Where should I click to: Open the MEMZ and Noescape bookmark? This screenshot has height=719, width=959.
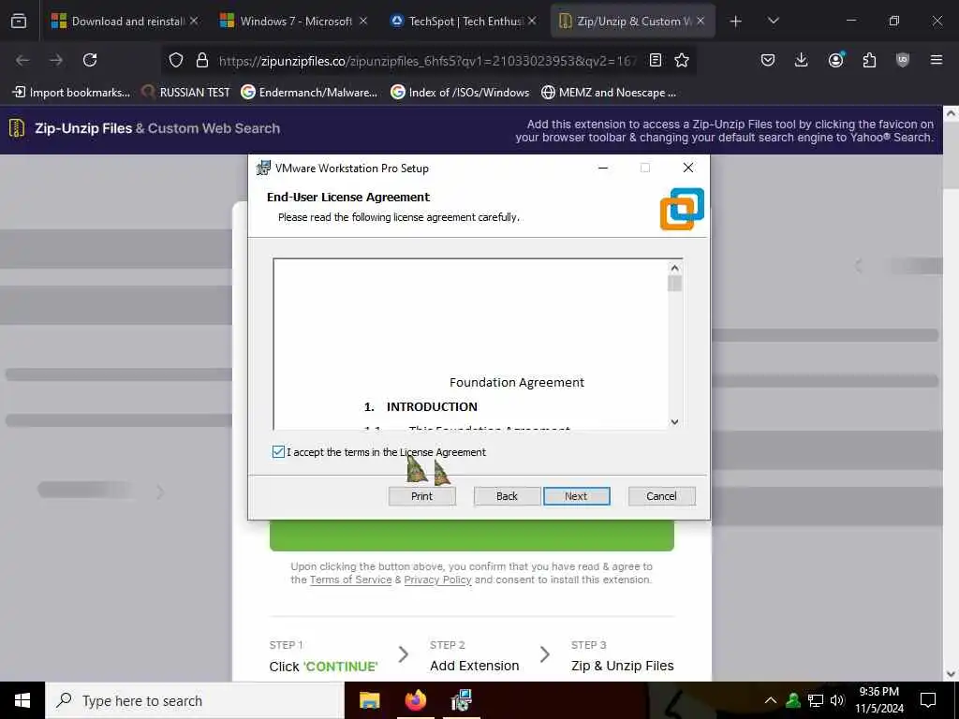[609, 93]
